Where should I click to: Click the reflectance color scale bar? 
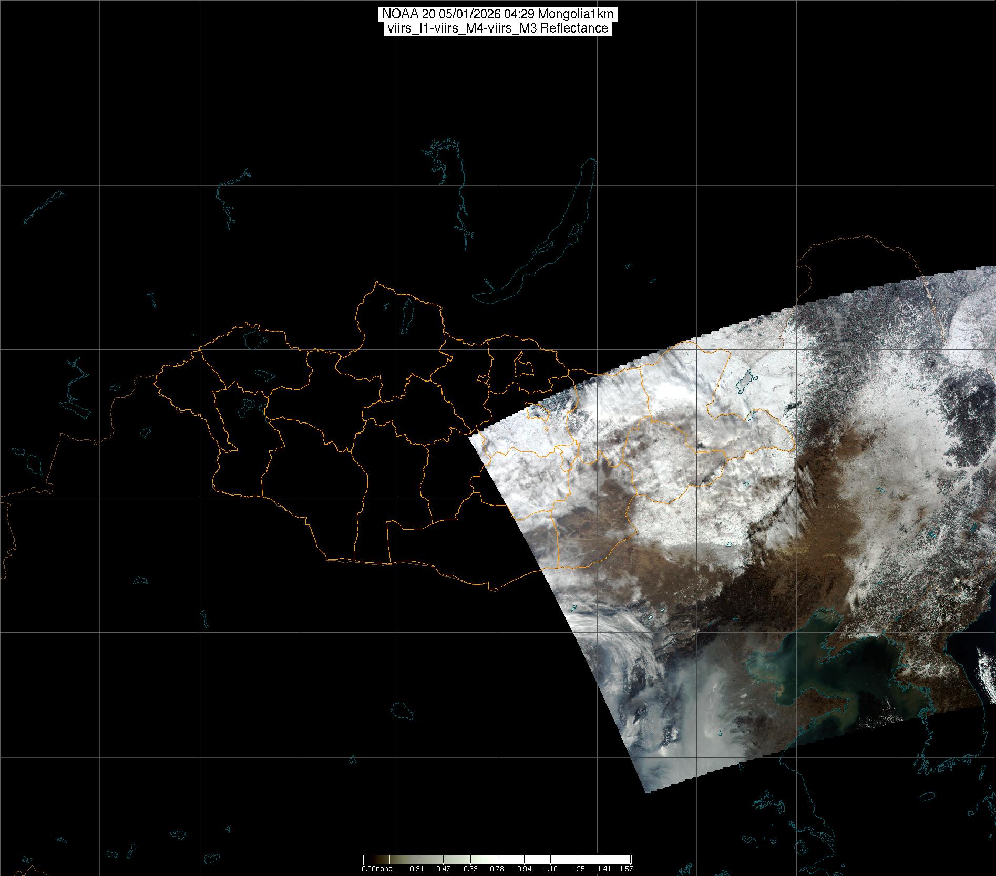(x=497, y=859)
